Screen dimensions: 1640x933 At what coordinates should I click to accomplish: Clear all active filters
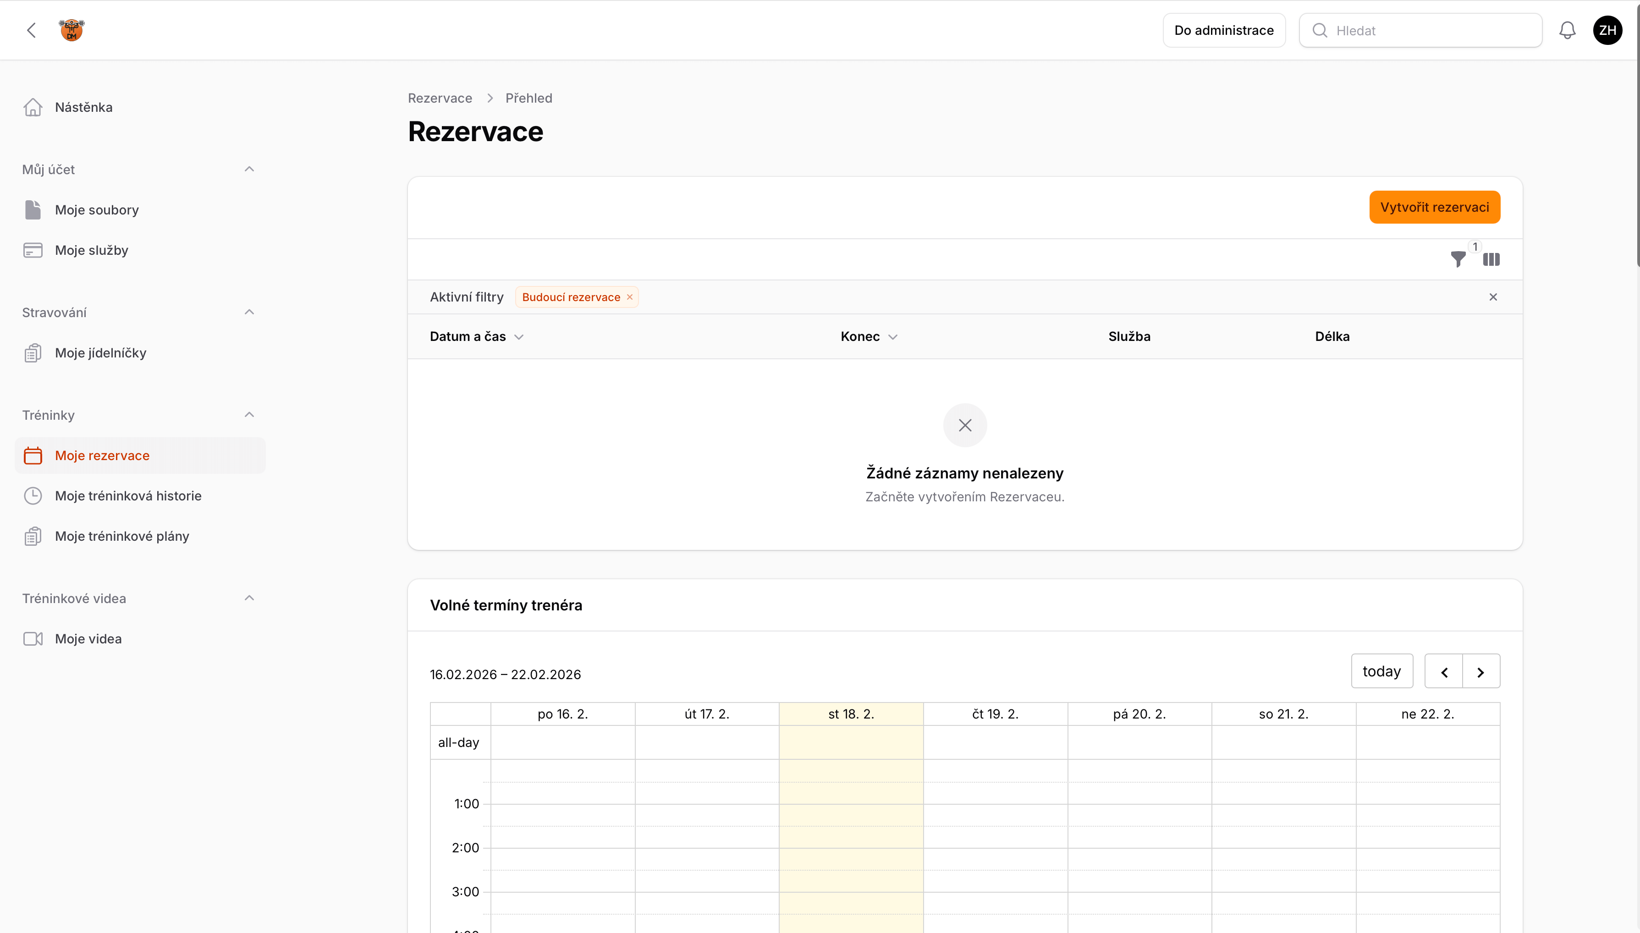tap(1493, 296)
